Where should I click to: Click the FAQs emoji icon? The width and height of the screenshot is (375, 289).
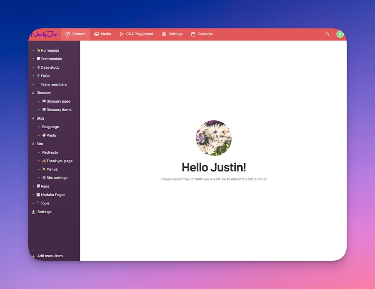click(38, 76)
